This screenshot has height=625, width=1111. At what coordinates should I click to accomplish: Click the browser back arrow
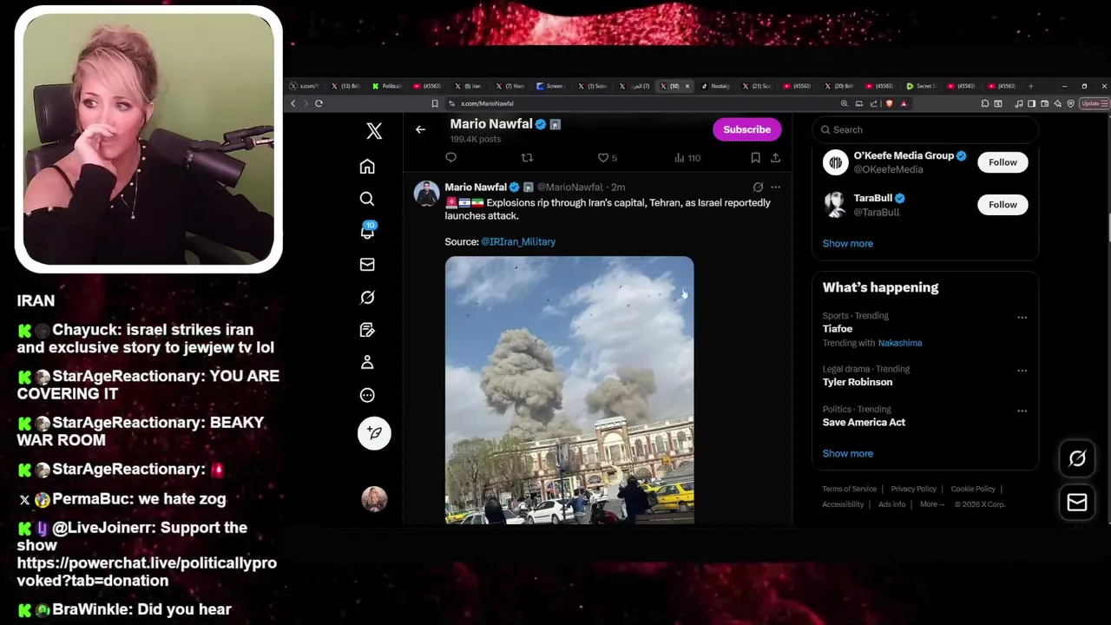pos(293,103)
